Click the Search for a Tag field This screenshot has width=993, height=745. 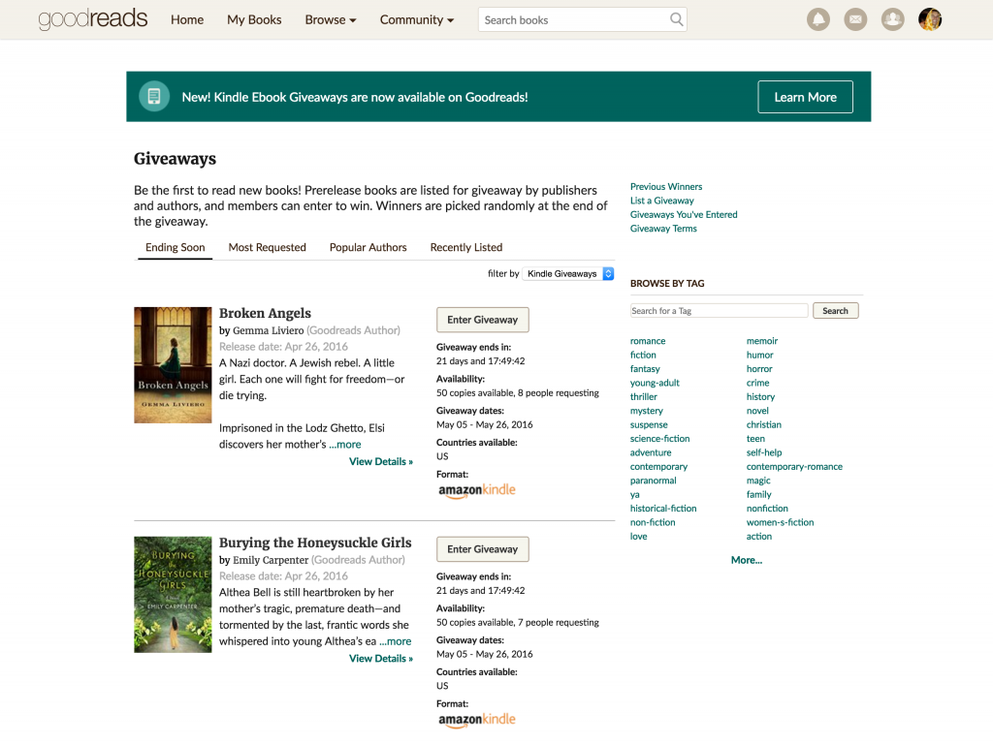[718, 310]
